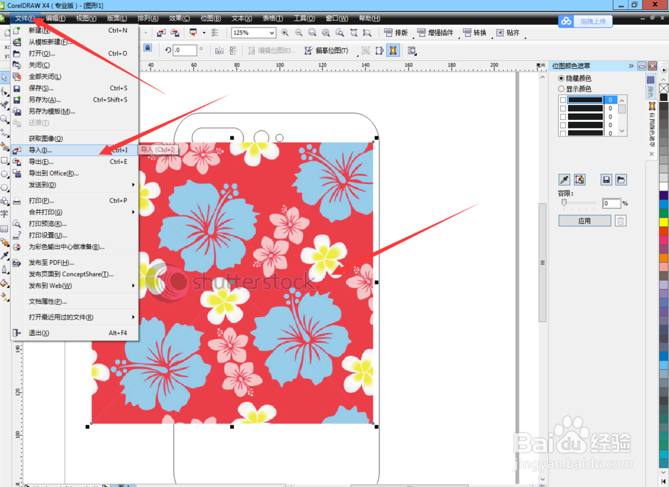This screenshot has height=487, width=669.
Task: Click the trash icon next to 应用
Action: pyautogui.click(x=620, y=221)
